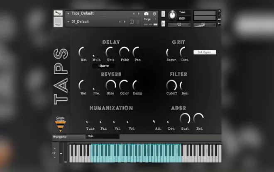
Task: Solo the instrument with S button
Action: point(163,14)
